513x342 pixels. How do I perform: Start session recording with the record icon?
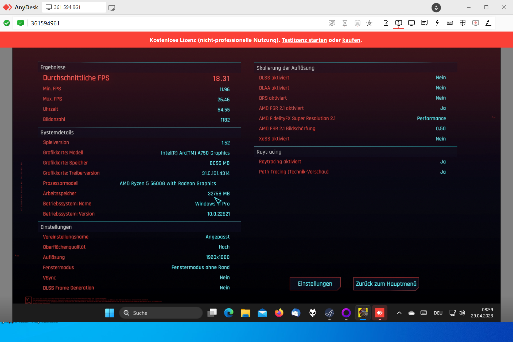click(475, 23)
